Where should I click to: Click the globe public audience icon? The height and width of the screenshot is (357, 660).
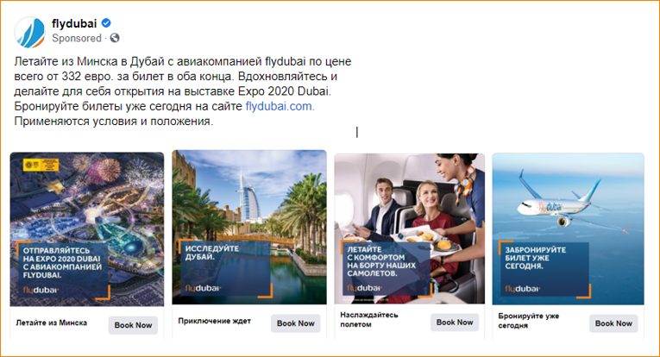115,38
